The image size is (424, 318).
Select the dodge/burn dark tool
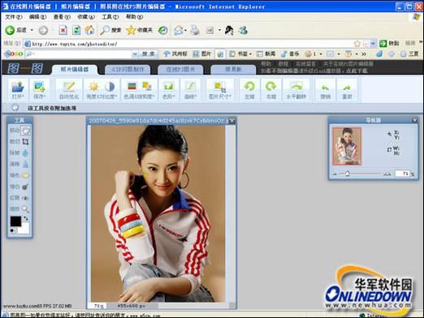pos(25,187)
